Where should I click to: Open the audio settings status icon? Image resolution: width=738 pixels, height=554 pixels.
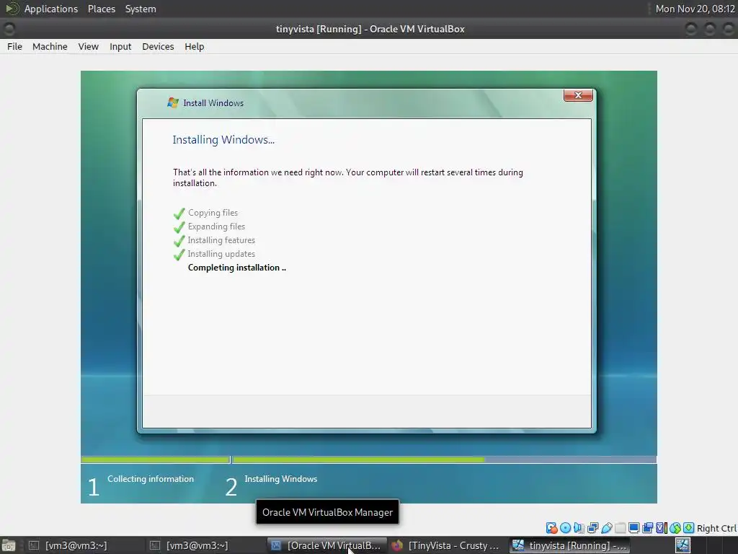579,528
